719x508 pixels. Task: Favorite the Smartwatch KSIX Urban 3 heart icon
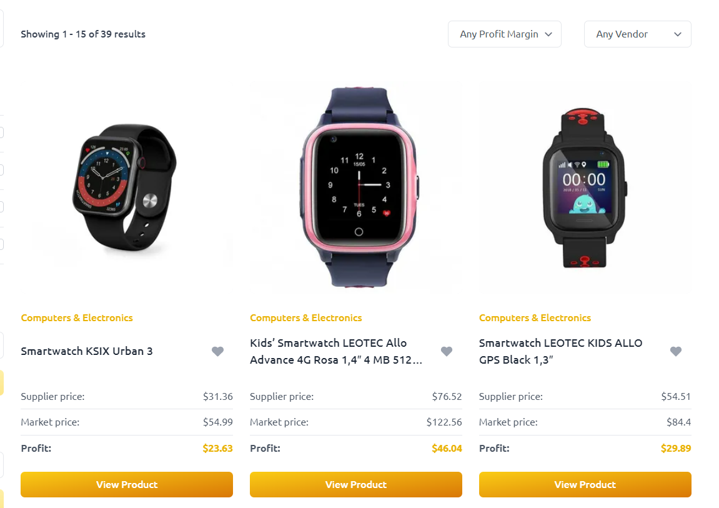pyautogui.click(x=217, y=351)
